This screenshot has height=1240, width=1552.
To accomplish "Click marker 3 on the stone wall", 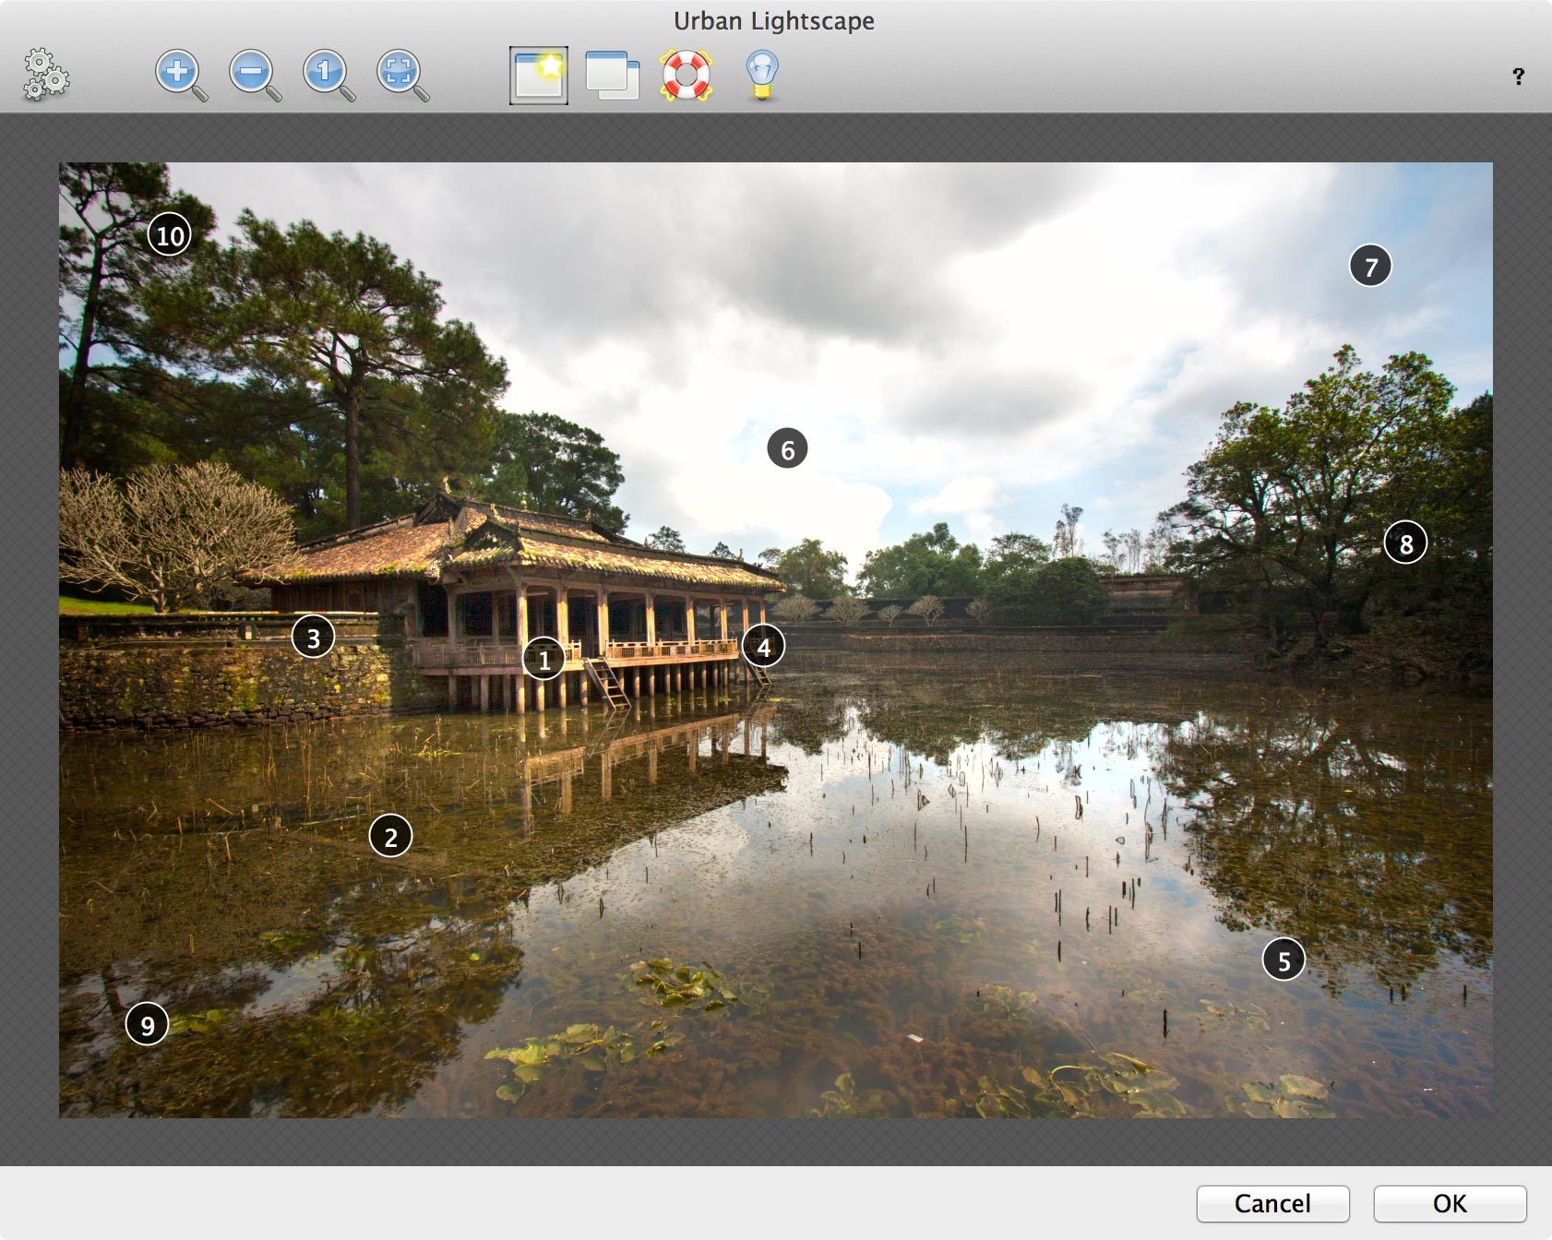I will [313, 637].
